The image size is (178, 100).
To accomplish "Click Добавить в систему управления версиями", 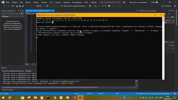I will (154, 94).
